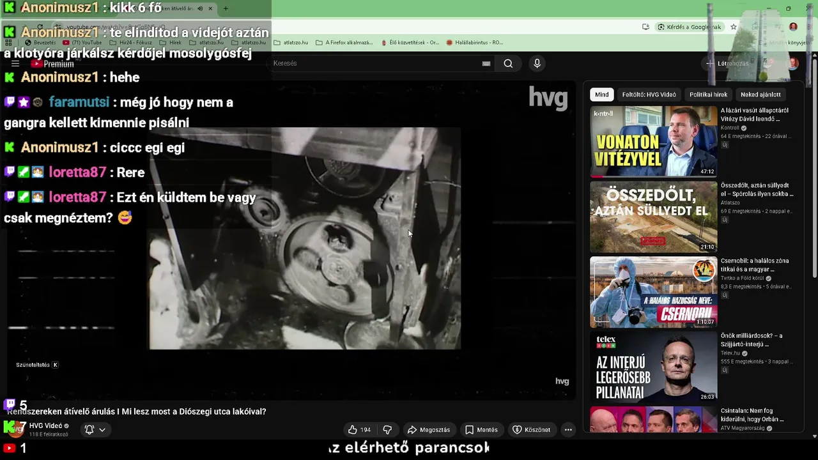Start voice search with microphone icon
The image size is (818, 460).
pos(537,63)
